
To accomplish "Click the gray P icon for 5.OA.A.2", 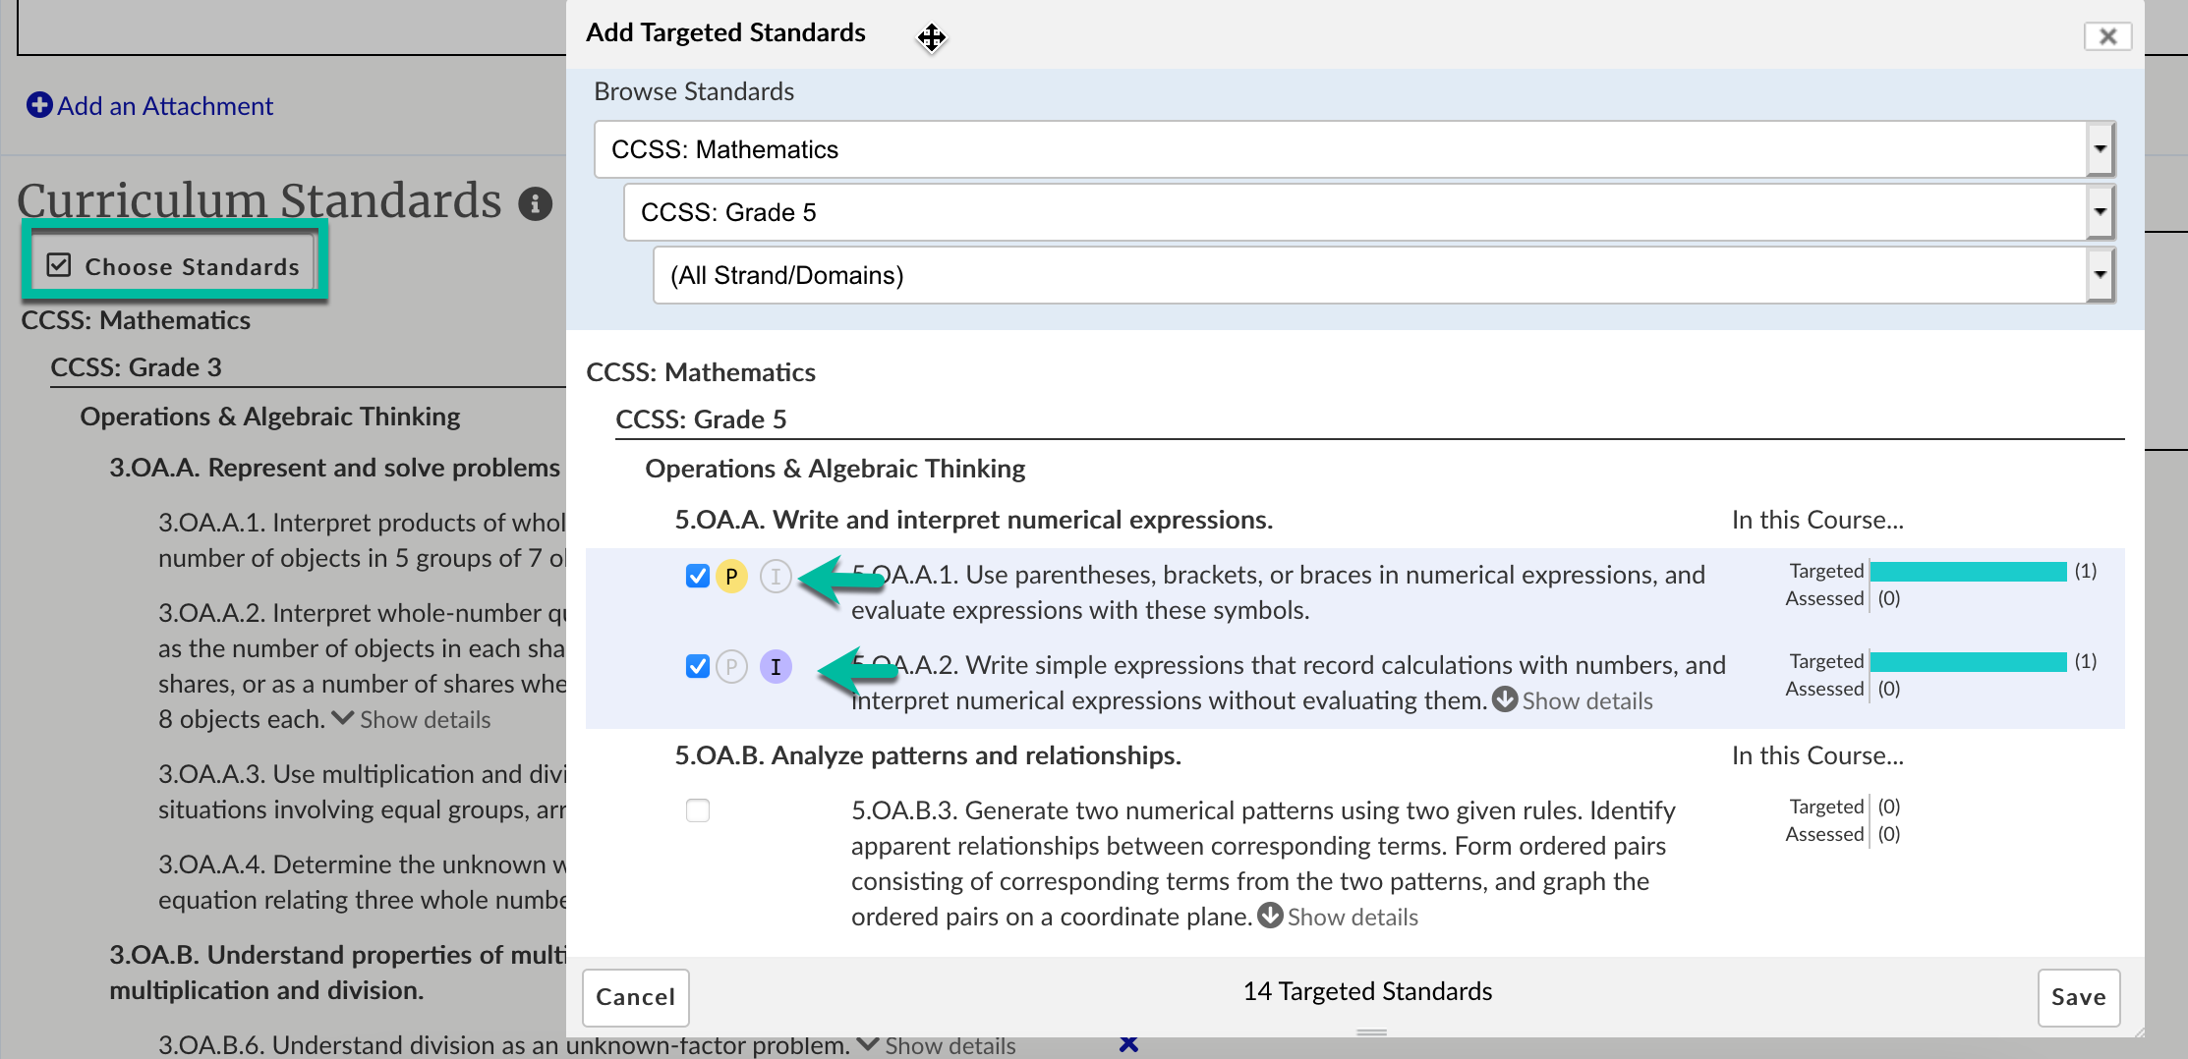I will [730, 667].
